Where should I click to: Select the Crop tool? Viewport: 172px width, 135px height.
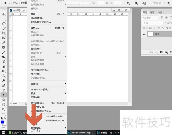4,33
